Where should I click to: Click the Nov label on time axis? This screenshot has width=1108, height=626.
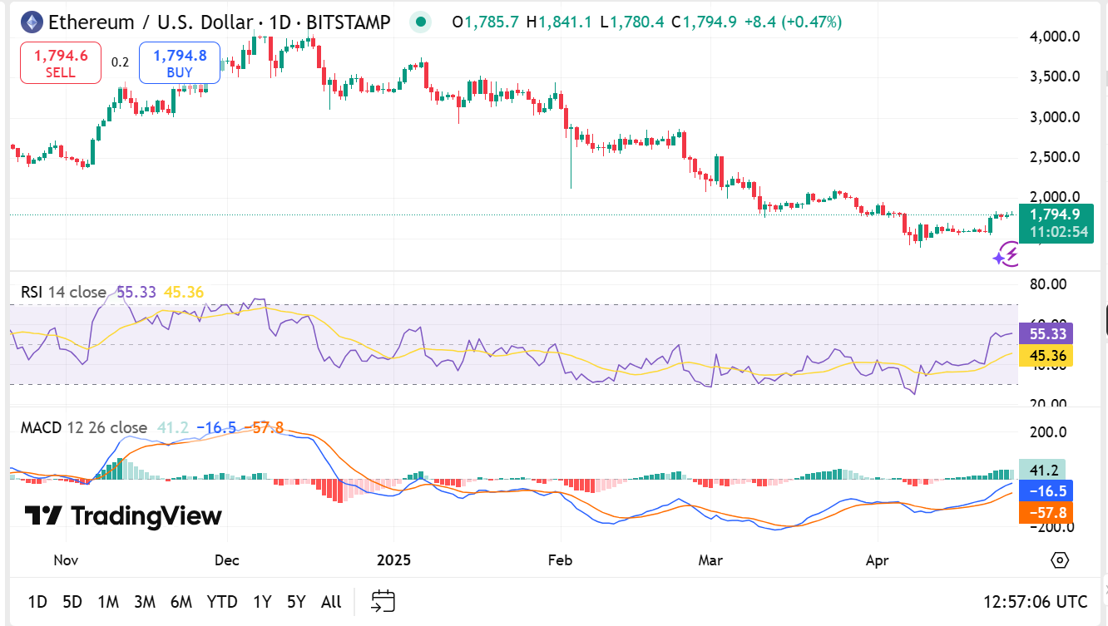click(66, 560)
